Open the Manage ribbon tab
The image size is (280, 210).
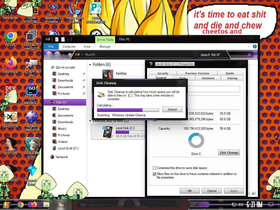pos(105,46)
